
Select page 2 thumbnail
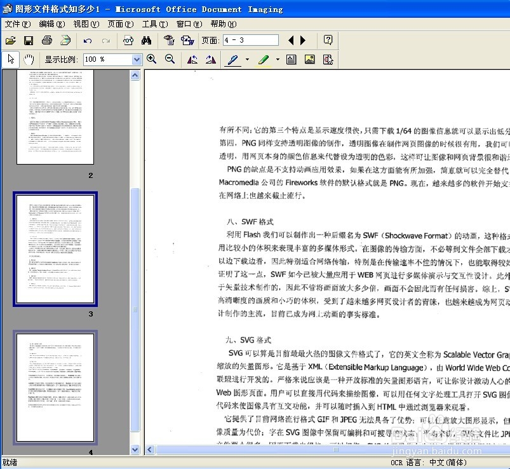click(55, 117)
